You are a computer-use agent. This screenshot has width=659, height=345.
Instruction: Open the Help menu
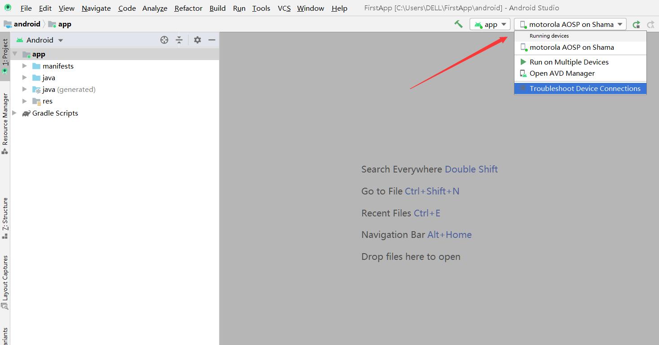click(x=339, y=8)
